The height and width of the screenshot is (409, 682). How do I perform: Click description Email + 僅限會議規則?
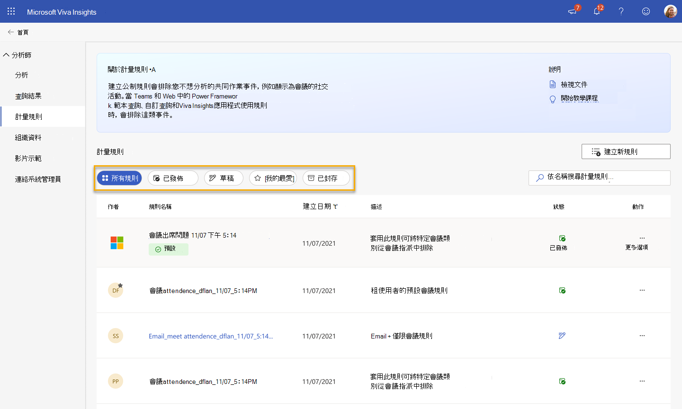click(x=402, y=336)
